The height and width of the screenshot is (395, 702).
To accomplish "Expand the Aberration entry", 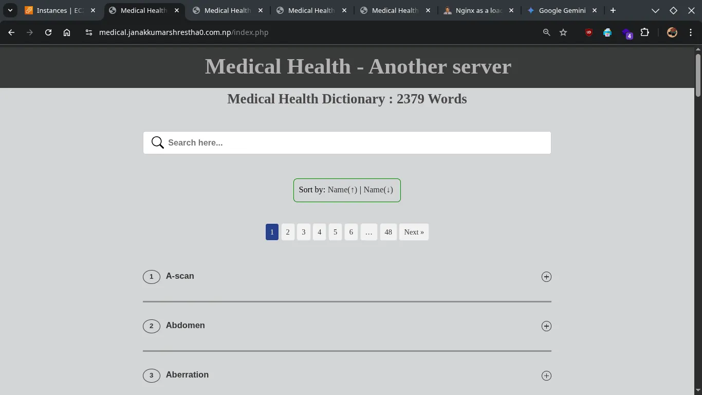I will 546,375.
